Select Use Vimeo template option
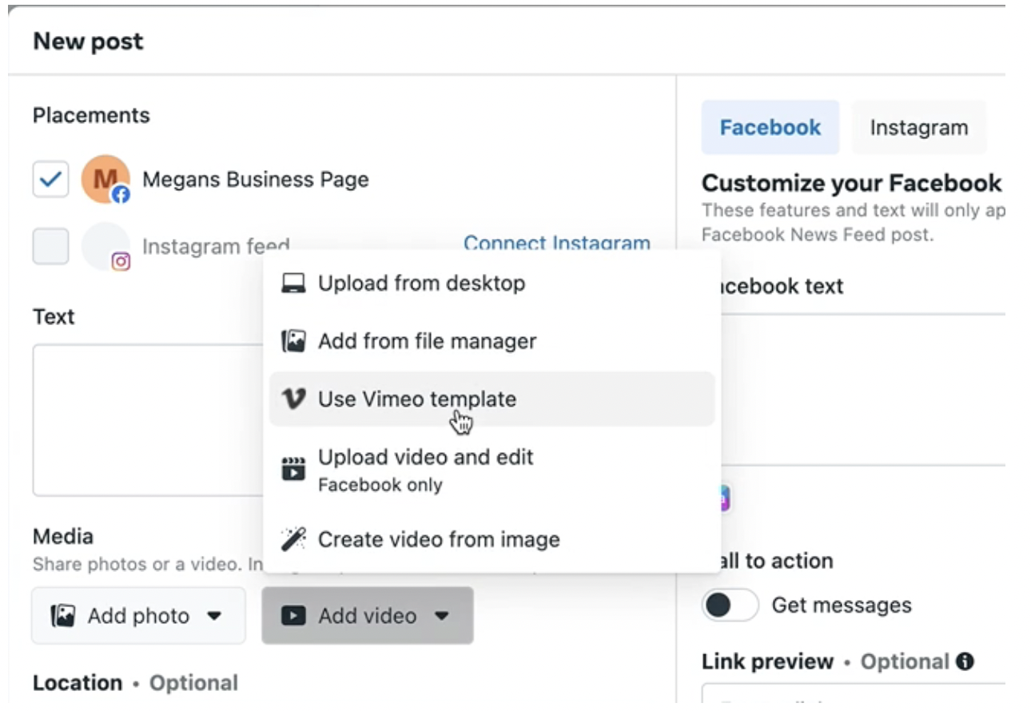 pos(492,399)
